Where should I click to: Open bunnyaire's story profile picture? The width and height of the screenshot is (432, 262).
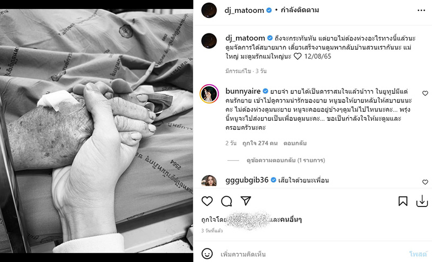(209, 93)
